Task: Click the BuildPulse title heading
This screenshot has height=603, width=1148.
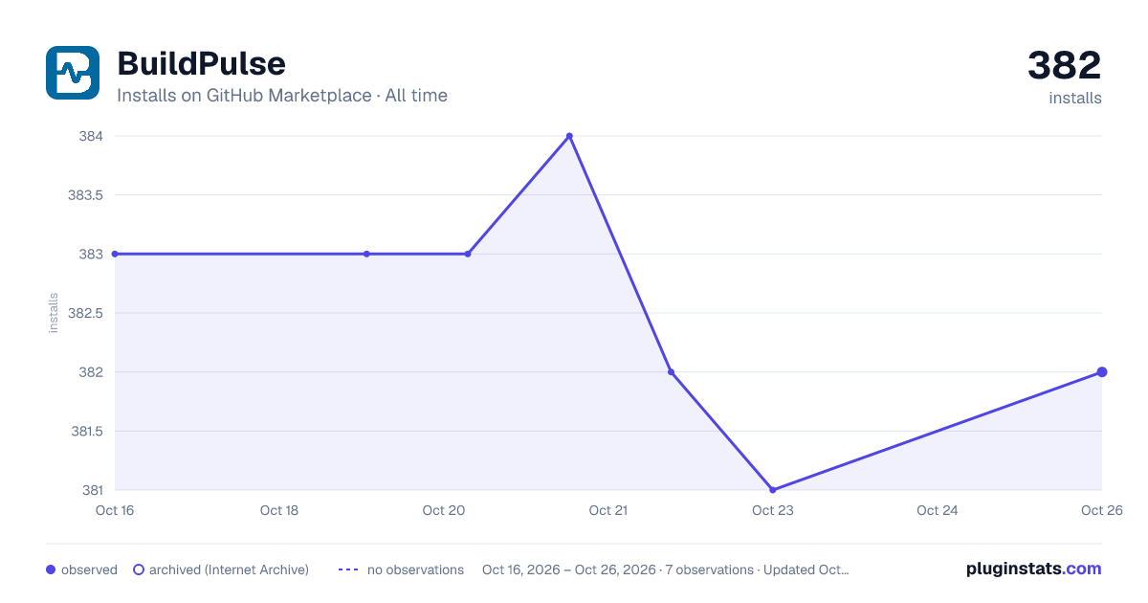Action: coord(201,64)
